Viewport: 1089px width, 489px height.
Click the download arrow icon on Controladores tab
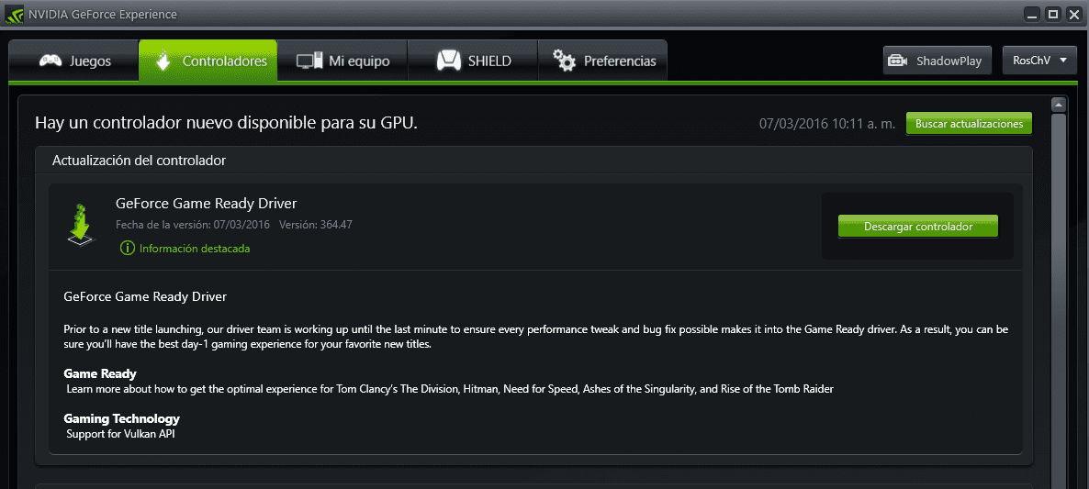pyautogui.click(x=162, y=61)
